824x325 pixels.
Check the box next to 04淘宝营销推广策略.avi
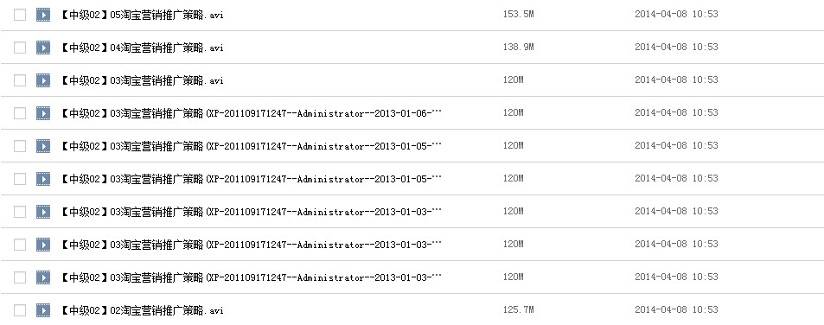(x=20, y=48)
